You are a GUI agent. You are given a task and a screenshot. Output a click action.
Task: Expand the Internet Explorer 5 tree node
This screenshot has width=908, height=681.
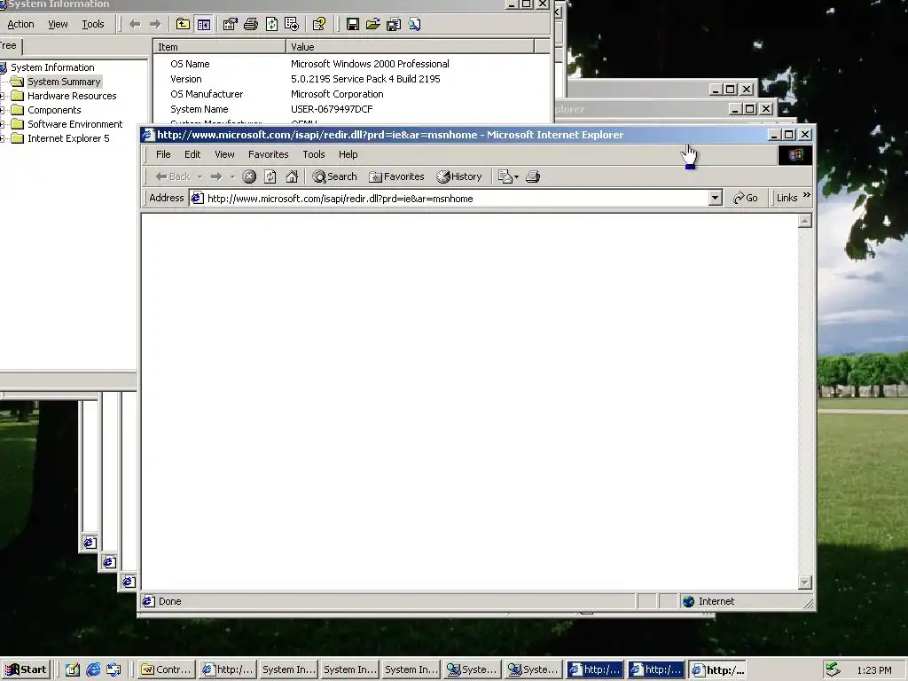click(x=3, y=138)
